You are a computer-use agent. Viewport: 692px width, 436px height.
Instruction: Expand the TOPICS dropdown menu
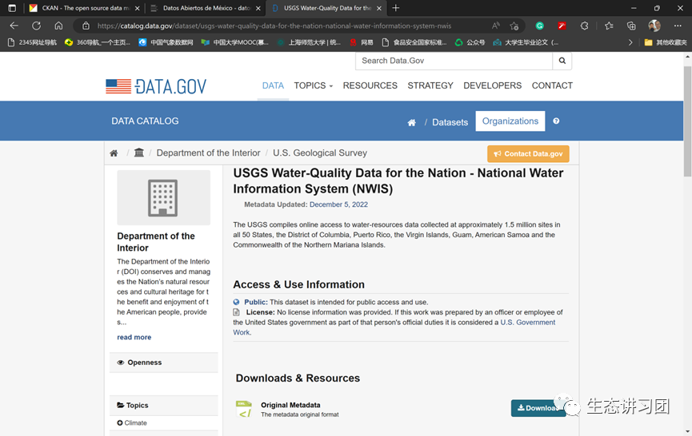314,85
